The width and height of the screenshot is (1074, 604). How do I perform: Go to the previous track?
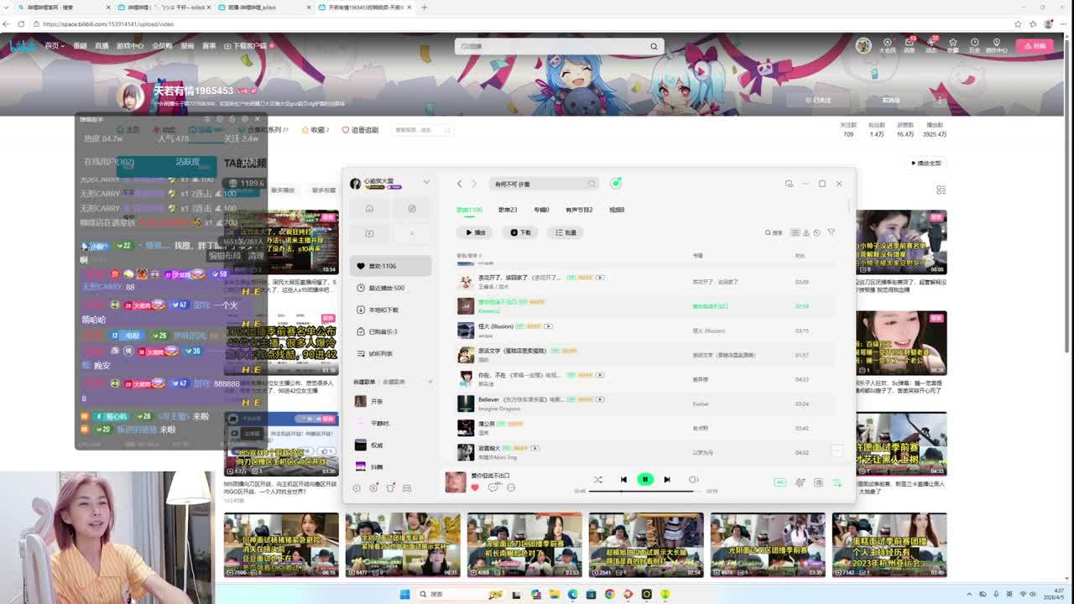(x=623, y=480)
